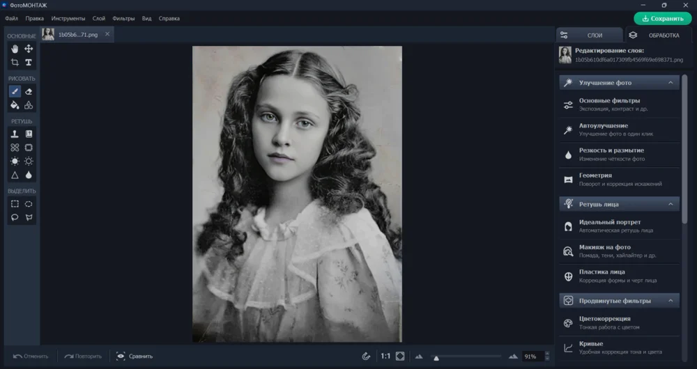Select the Elliptical selection tool
The height and width of the screenshot is (369, 697).
[x=29, y=204]
